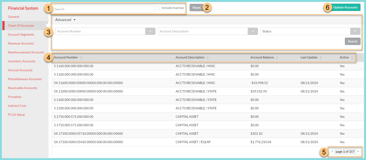The image size is (366, 160).
Task: Open the Account Description dropdown
Action: 253,31
